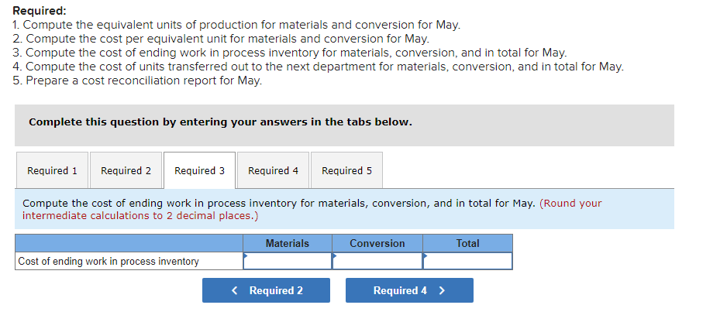Click the left chevron on the previous button
This screenshot has height=329, width=727.
(x=236, y=291)
